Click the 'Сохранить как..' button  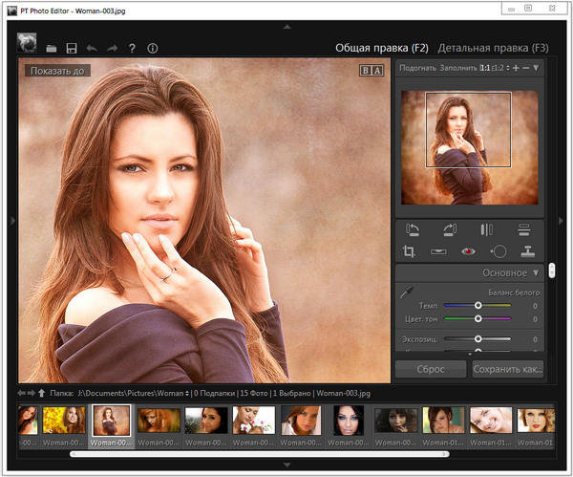click(507, 369)
